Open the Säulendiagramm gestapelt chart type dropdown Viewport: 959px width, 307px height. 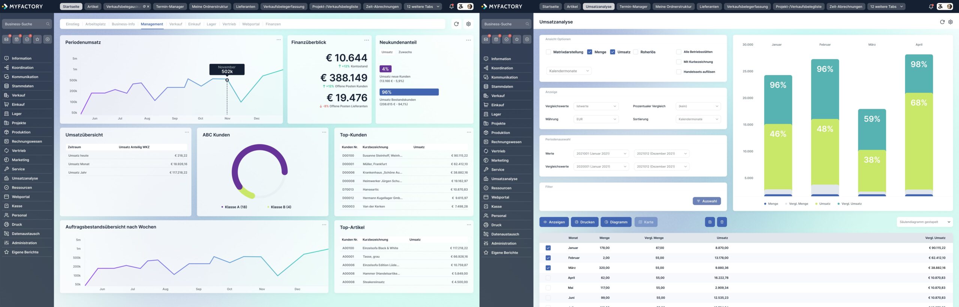pos(925,222)
